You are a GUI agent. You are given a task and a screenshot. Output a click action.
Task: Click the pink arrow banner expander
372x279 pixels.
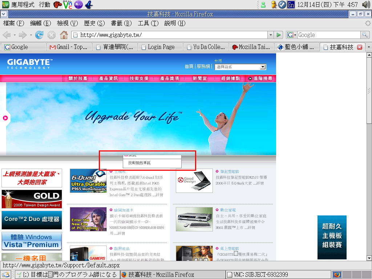coord(5,118)
